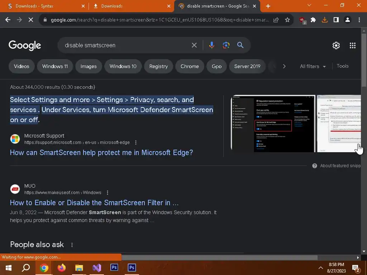The image size is (367, 275).
Task: Clear the search box text
Action: tap(194, 45)
